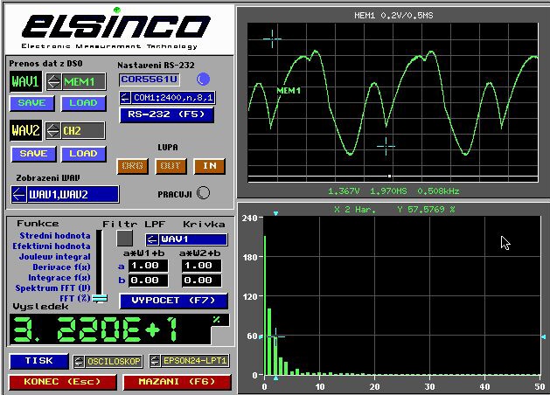Select the Jouleuv integral function

tap(55, 257)
